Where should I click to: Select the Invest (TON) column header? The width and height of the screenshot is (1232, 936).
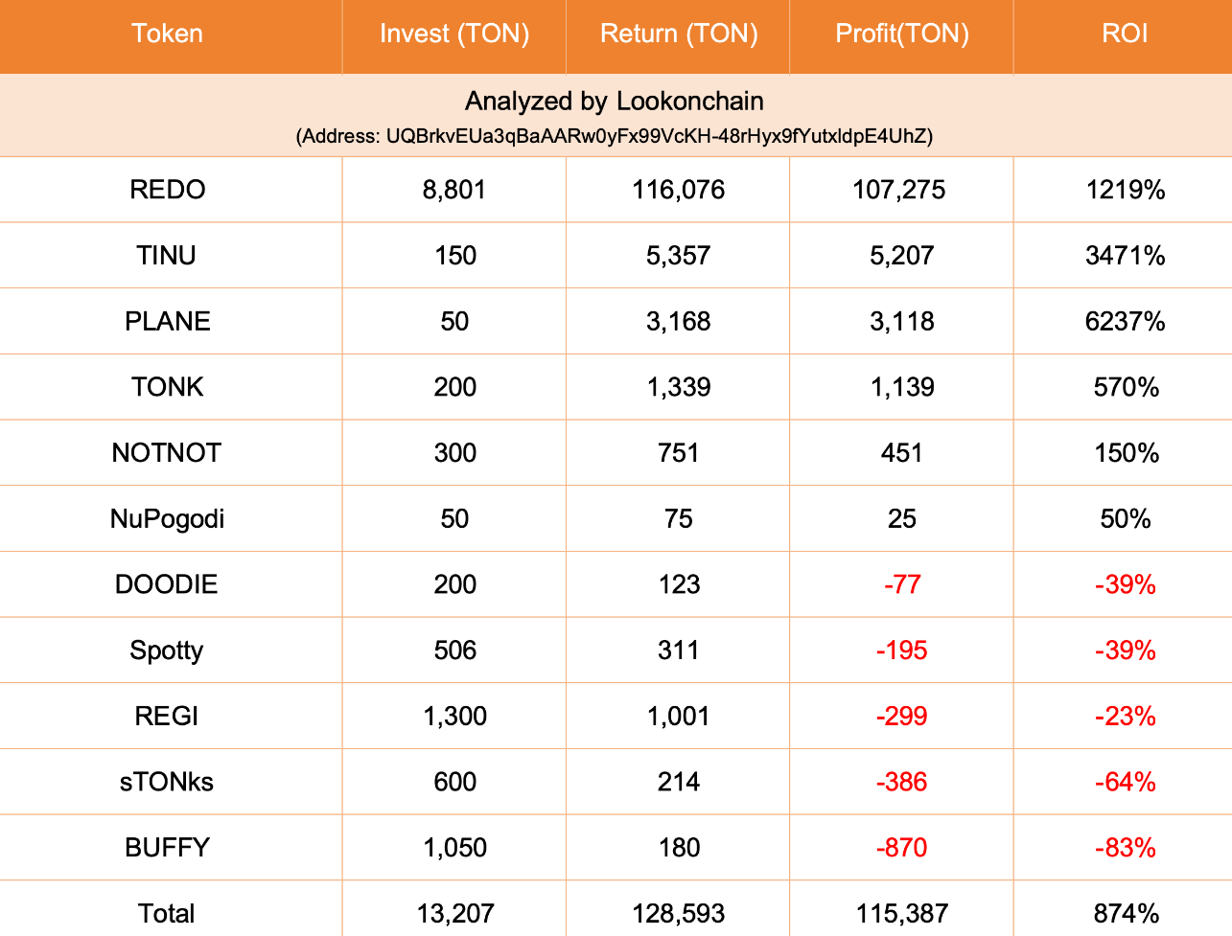(454, 34)
